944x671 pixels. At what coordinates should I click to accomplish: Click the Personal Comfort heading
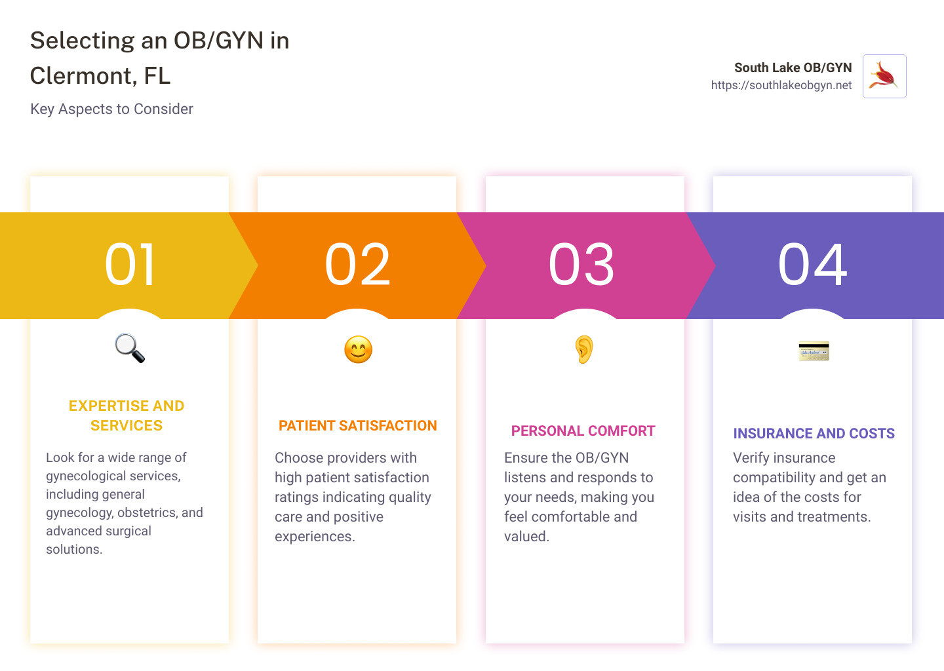583,431
